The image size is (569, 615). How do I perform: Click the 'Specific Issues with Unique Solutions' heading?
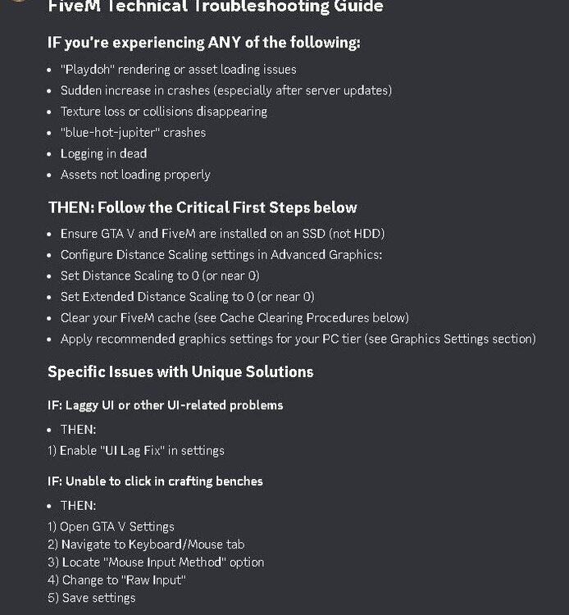pyautogui.click(x=180, y=371)
